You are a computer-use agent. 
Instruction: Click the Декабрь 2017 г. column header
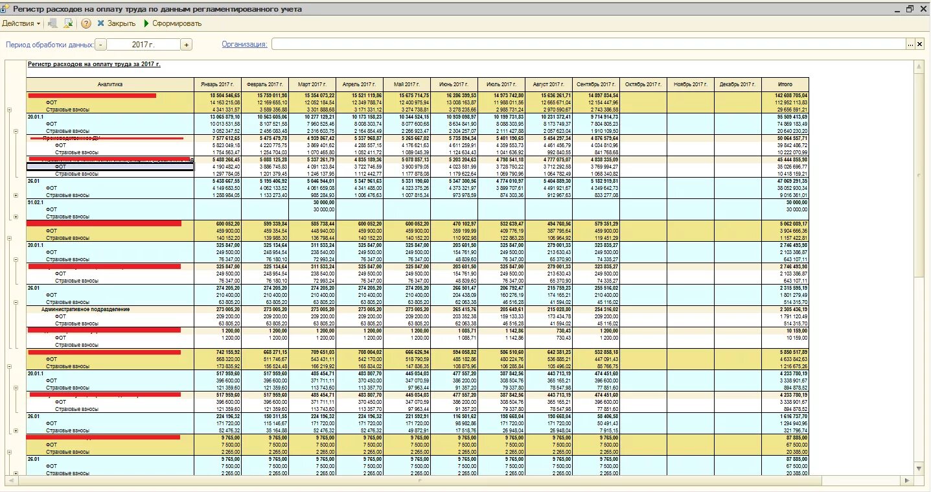(738, 84)
